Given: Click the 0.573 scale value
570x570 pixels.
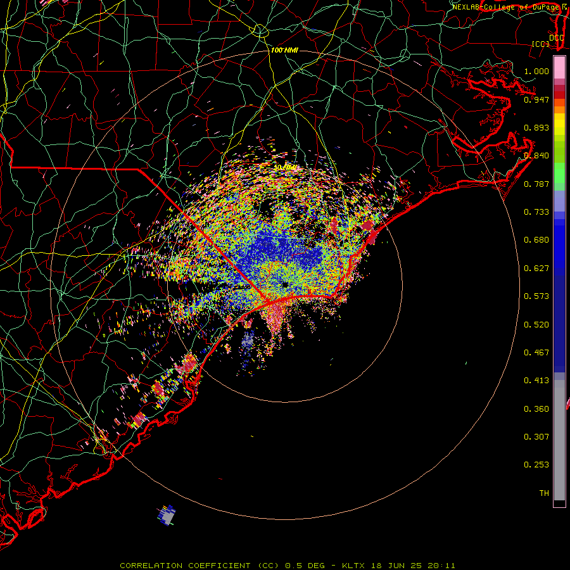Looking at the screenshot, I should click(536, 296).
